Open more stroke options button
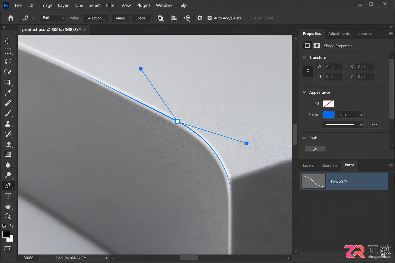395x263 pixels. 374,125
